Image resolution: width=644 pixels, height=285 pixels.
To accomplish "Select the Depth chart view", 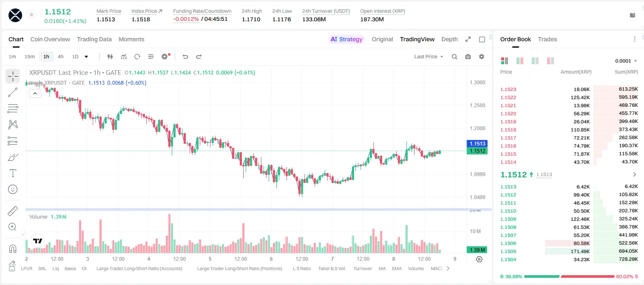I will pos(449,39).
